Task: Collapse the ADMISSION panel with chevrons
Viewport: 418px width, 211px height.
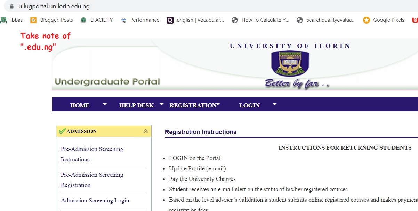Action: click(146, 131)
